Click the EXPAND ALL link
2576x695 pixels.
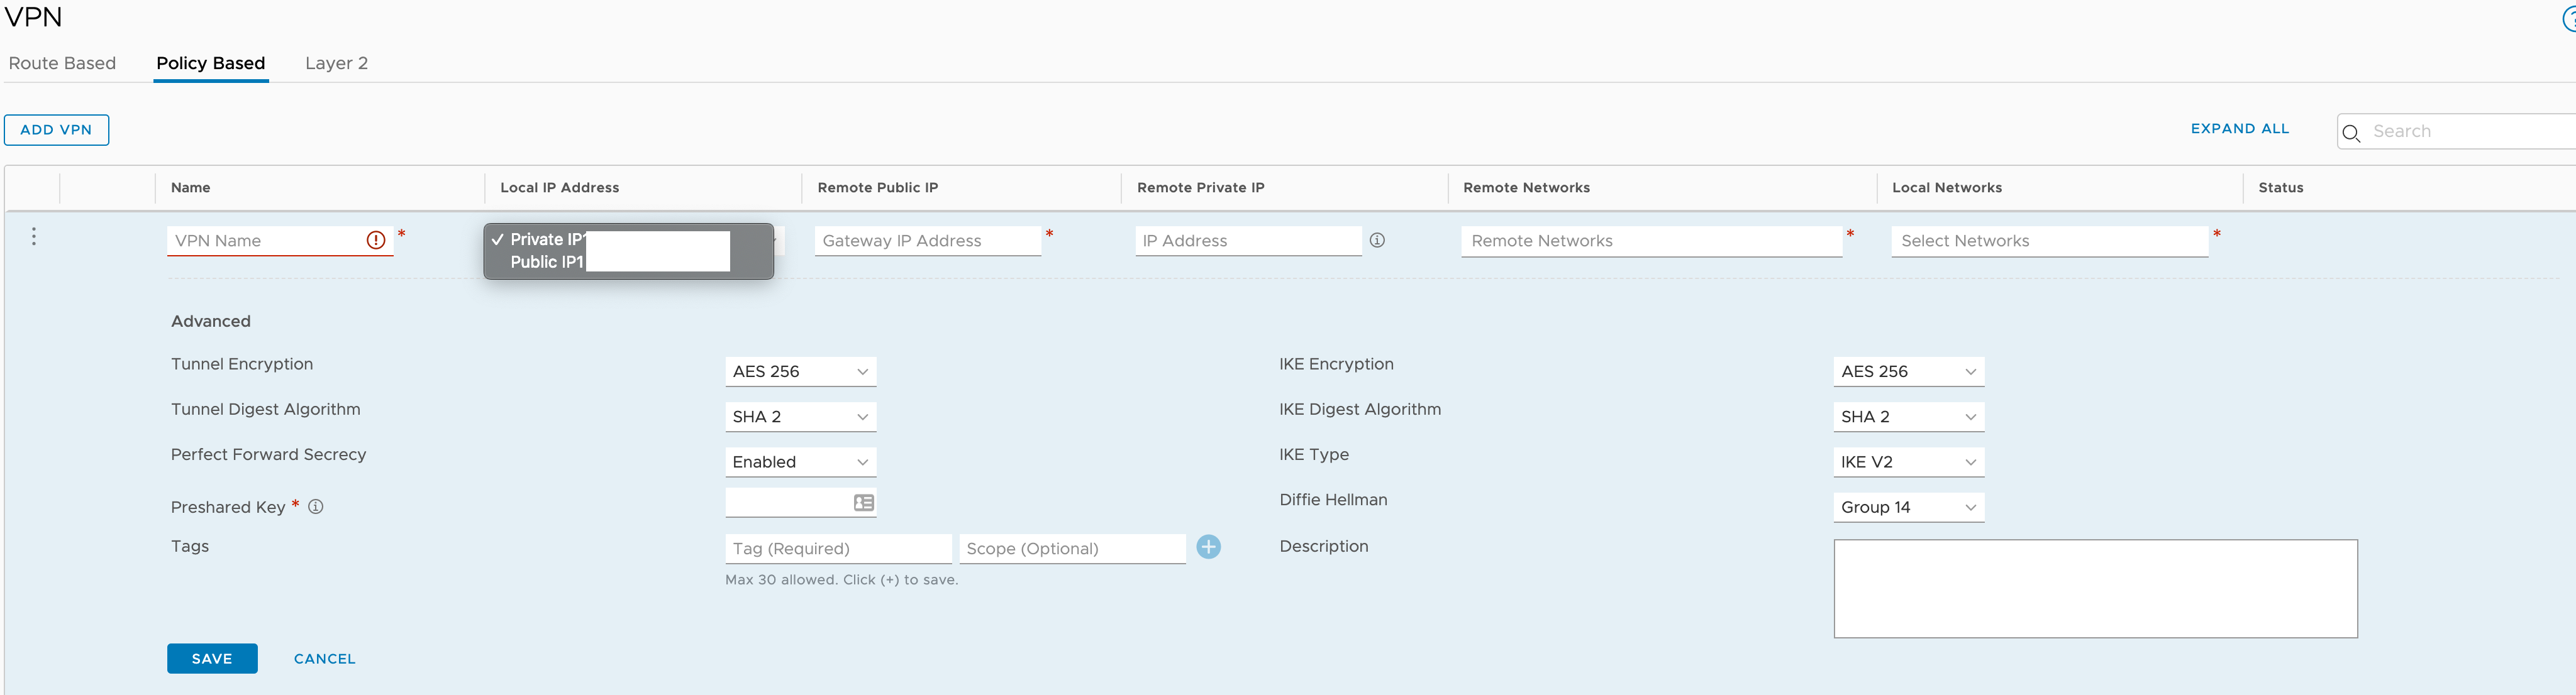point(2239,129)
